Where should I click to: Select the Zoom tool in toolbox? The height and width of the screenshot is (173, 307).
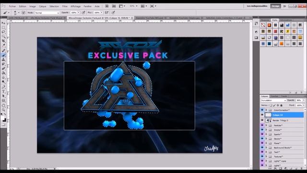(x=3, y=110)
